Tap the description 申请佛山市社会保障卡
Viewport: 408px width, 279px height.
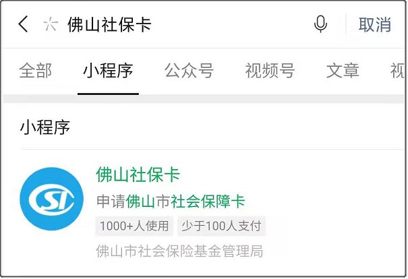(171, 201)
